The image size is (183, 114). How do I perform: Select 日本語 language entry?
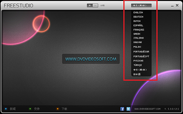(x=137, y=74)
